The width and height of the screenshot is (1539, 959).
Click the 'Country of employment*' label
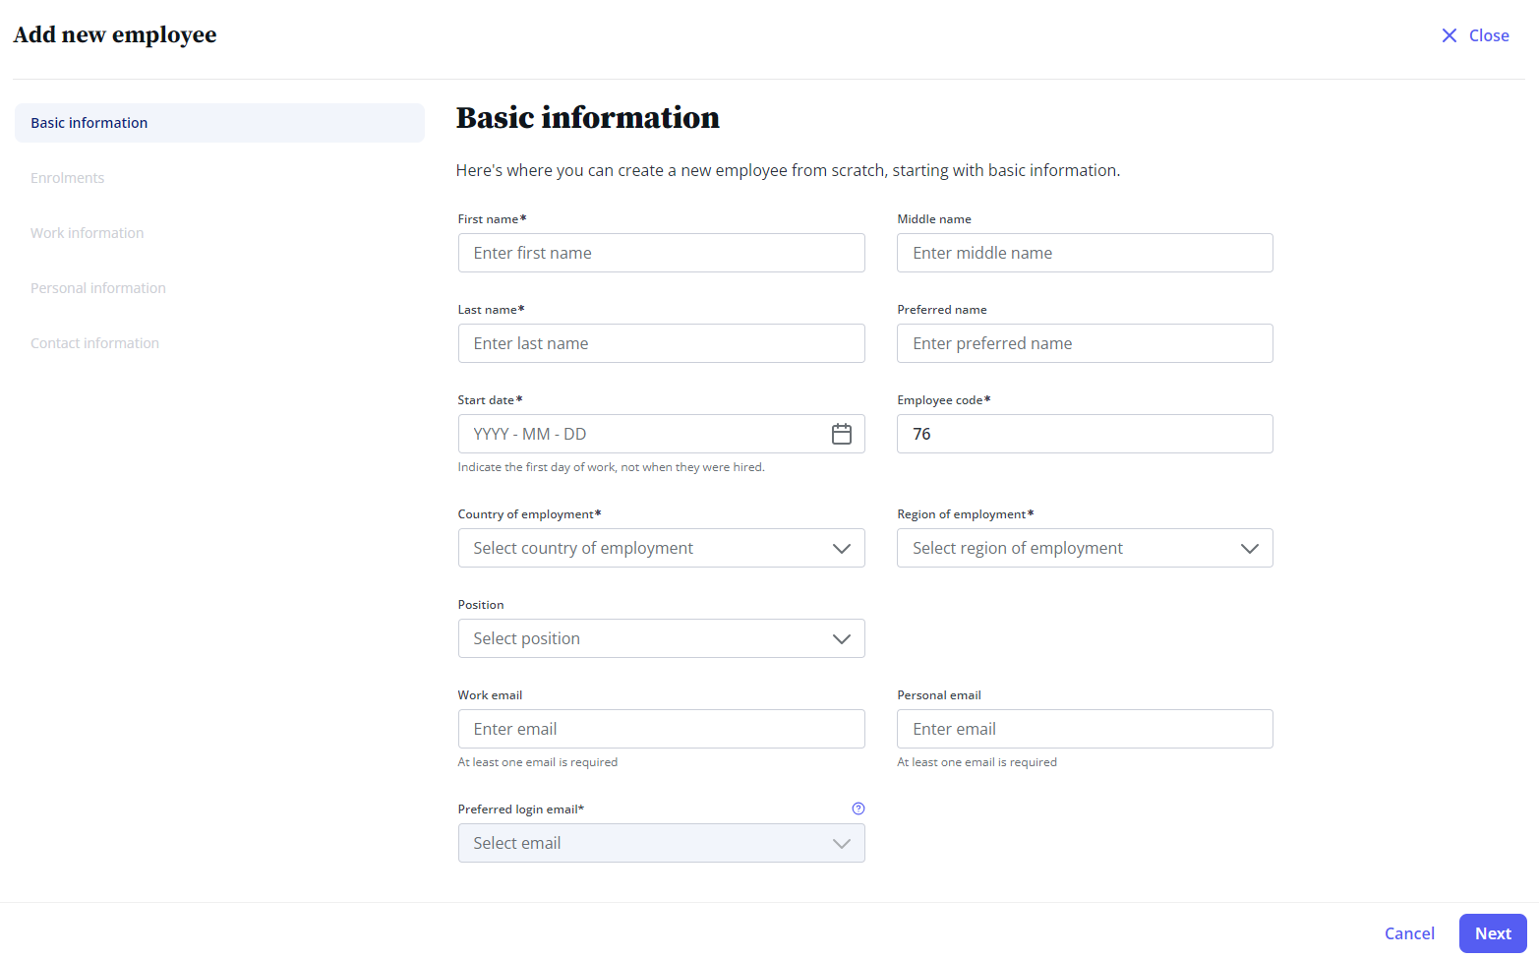[529, 514]
